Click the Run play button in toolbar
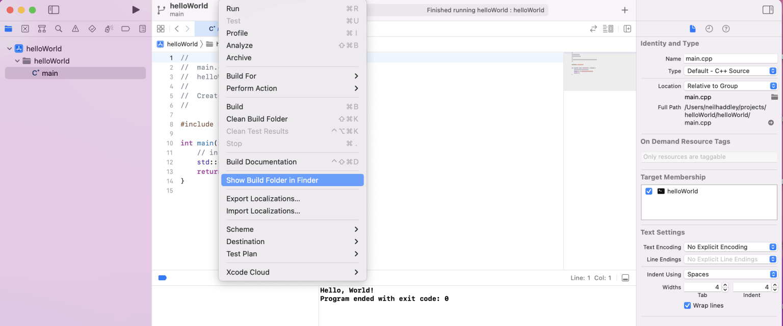Viewport: 783px width, 326px height. [x=136, y=10]
